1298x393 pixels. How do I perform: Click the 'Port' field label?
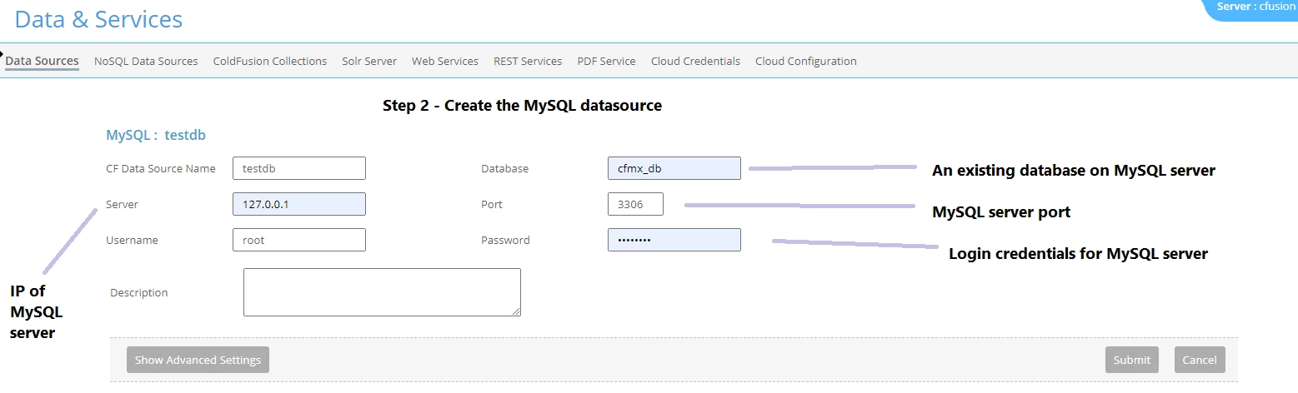pyautogui.click(x=492, y=204)
